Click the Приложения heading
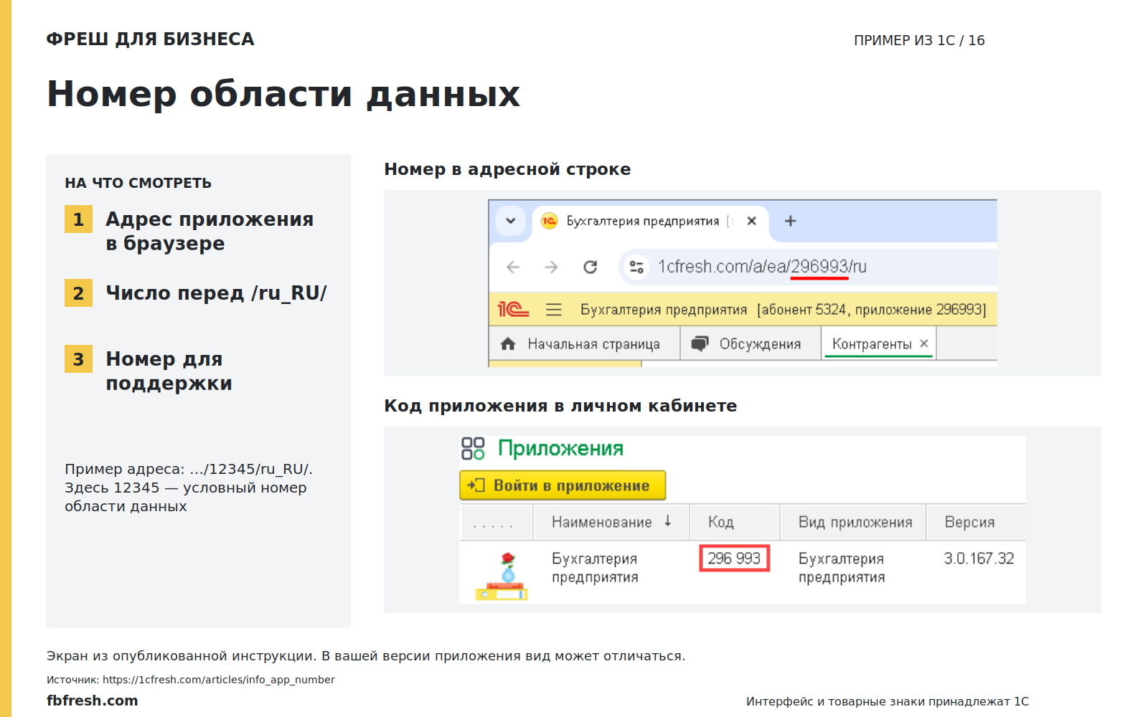 pos(560,449)
